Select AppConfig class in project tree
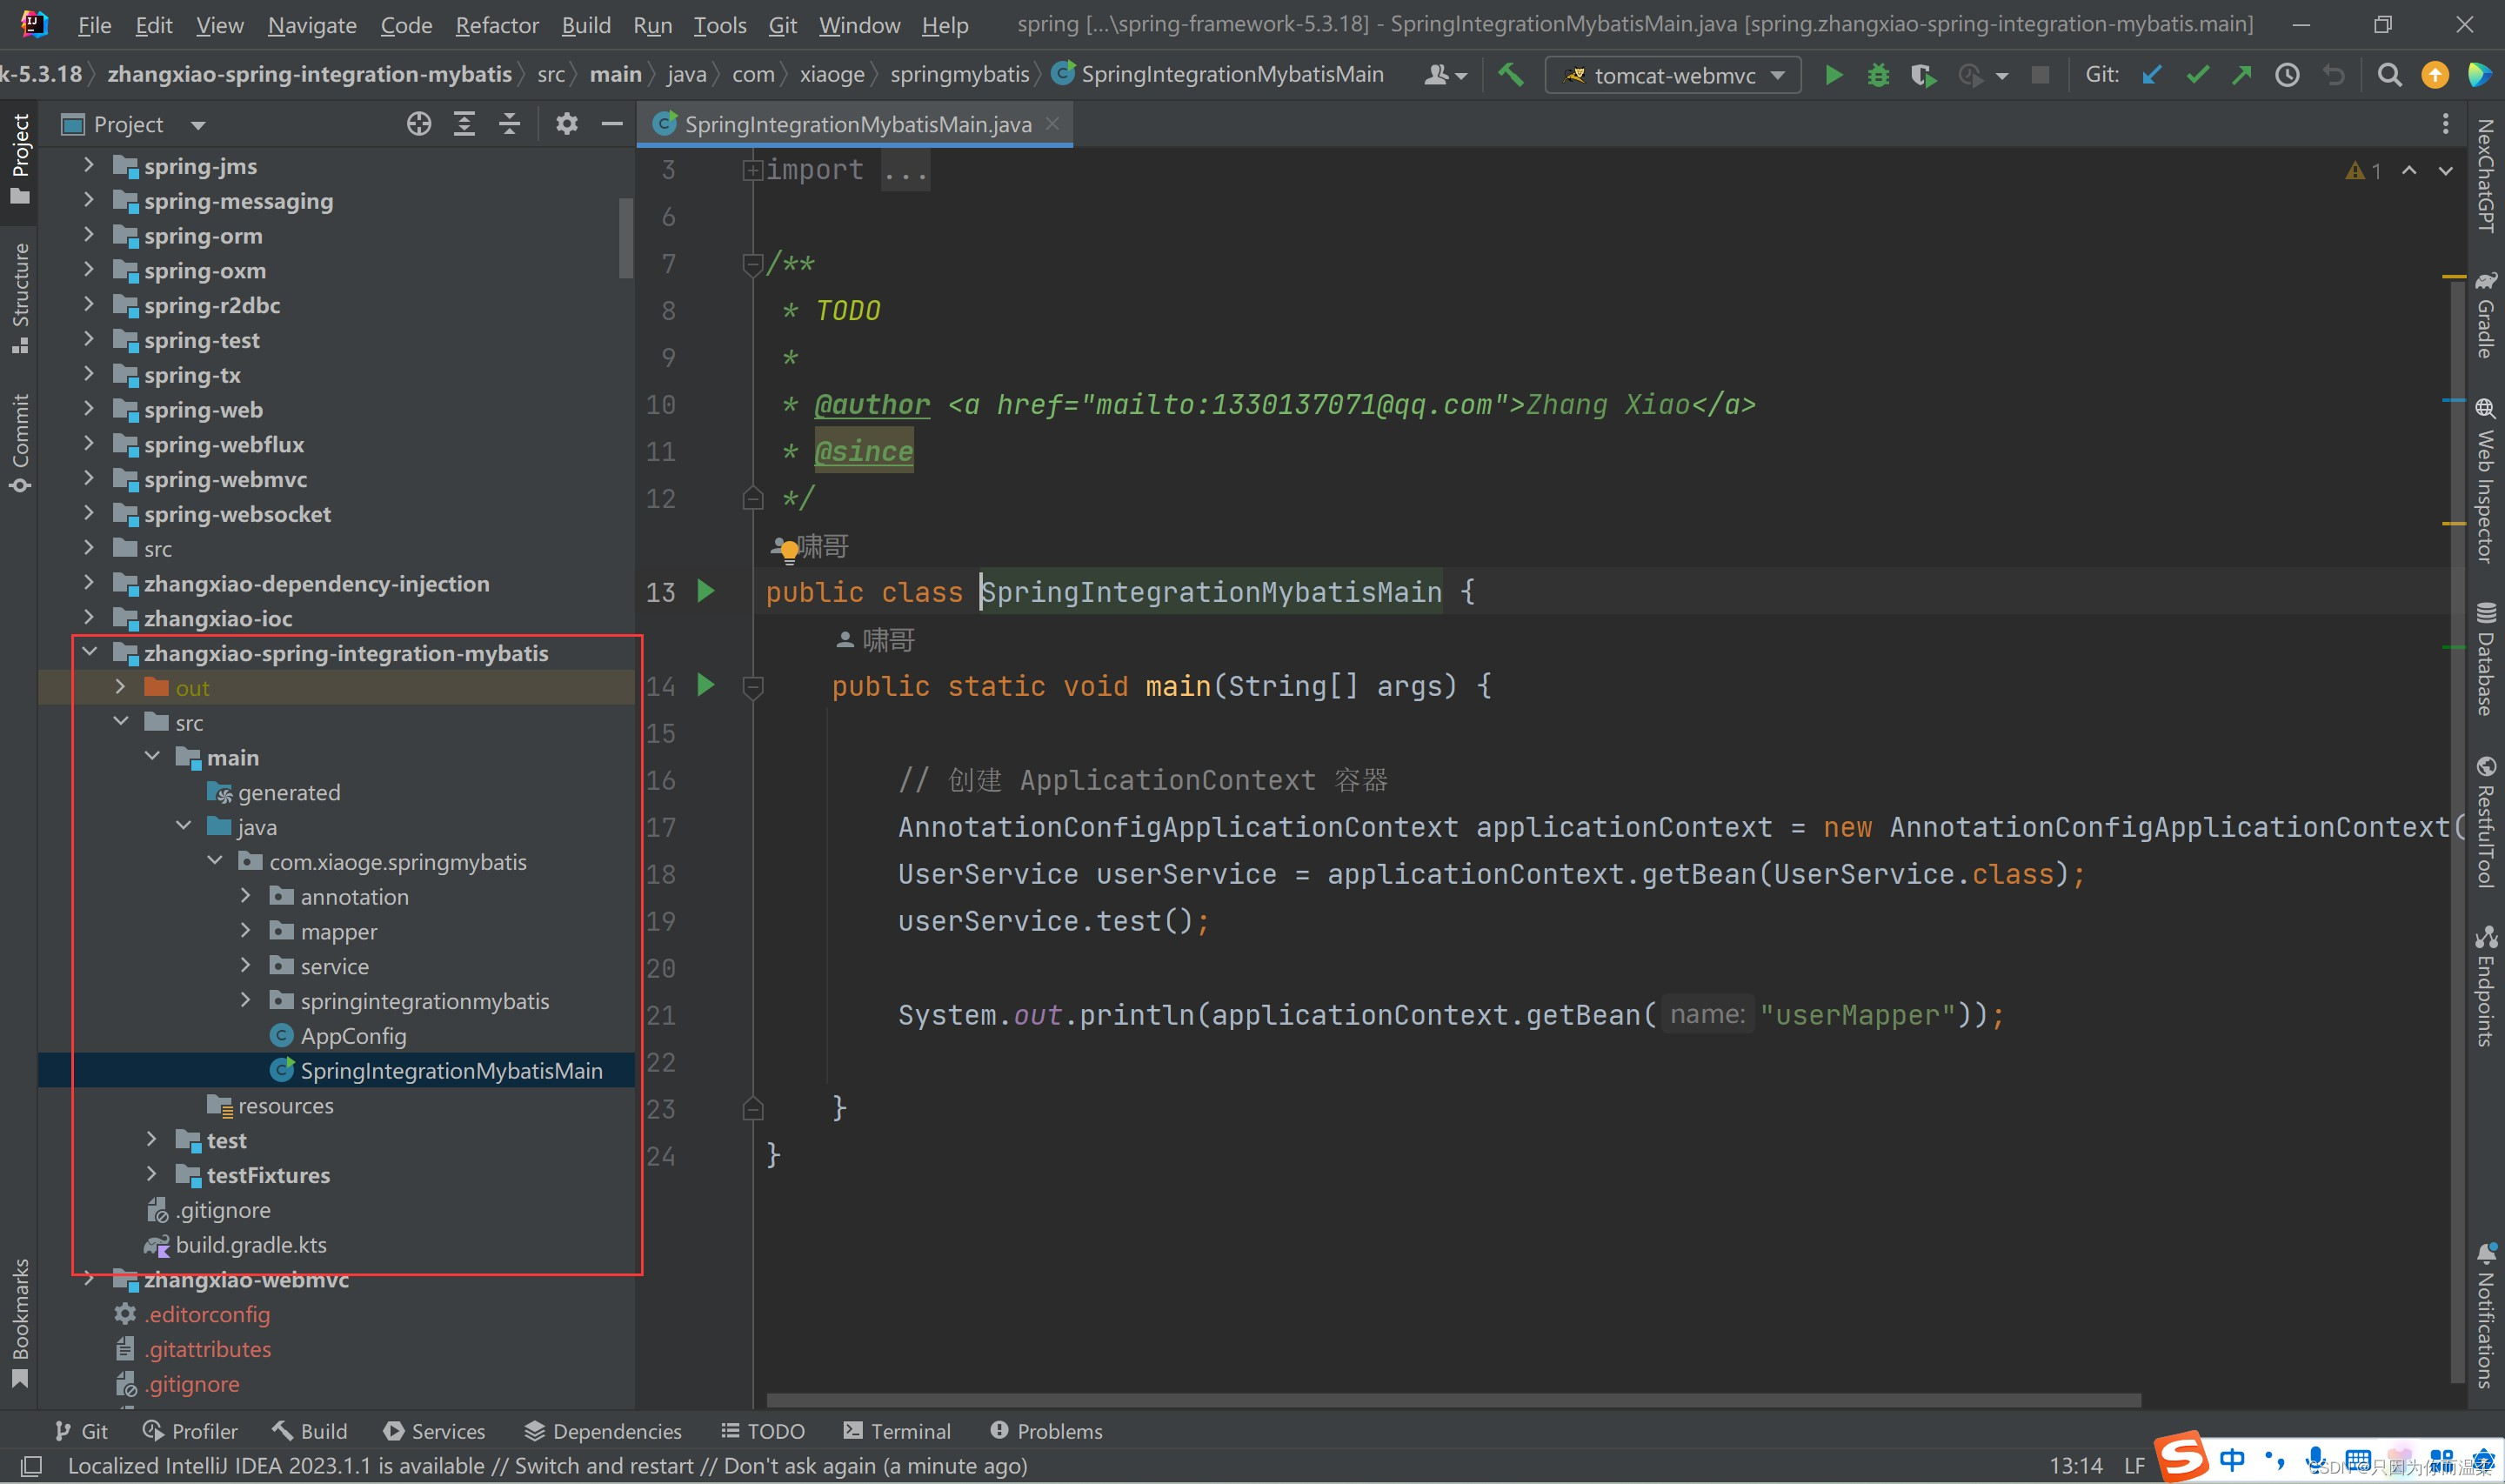Image resolution: width=2505 pixels, height=1484 pixels. click(x=353, y=1035)
